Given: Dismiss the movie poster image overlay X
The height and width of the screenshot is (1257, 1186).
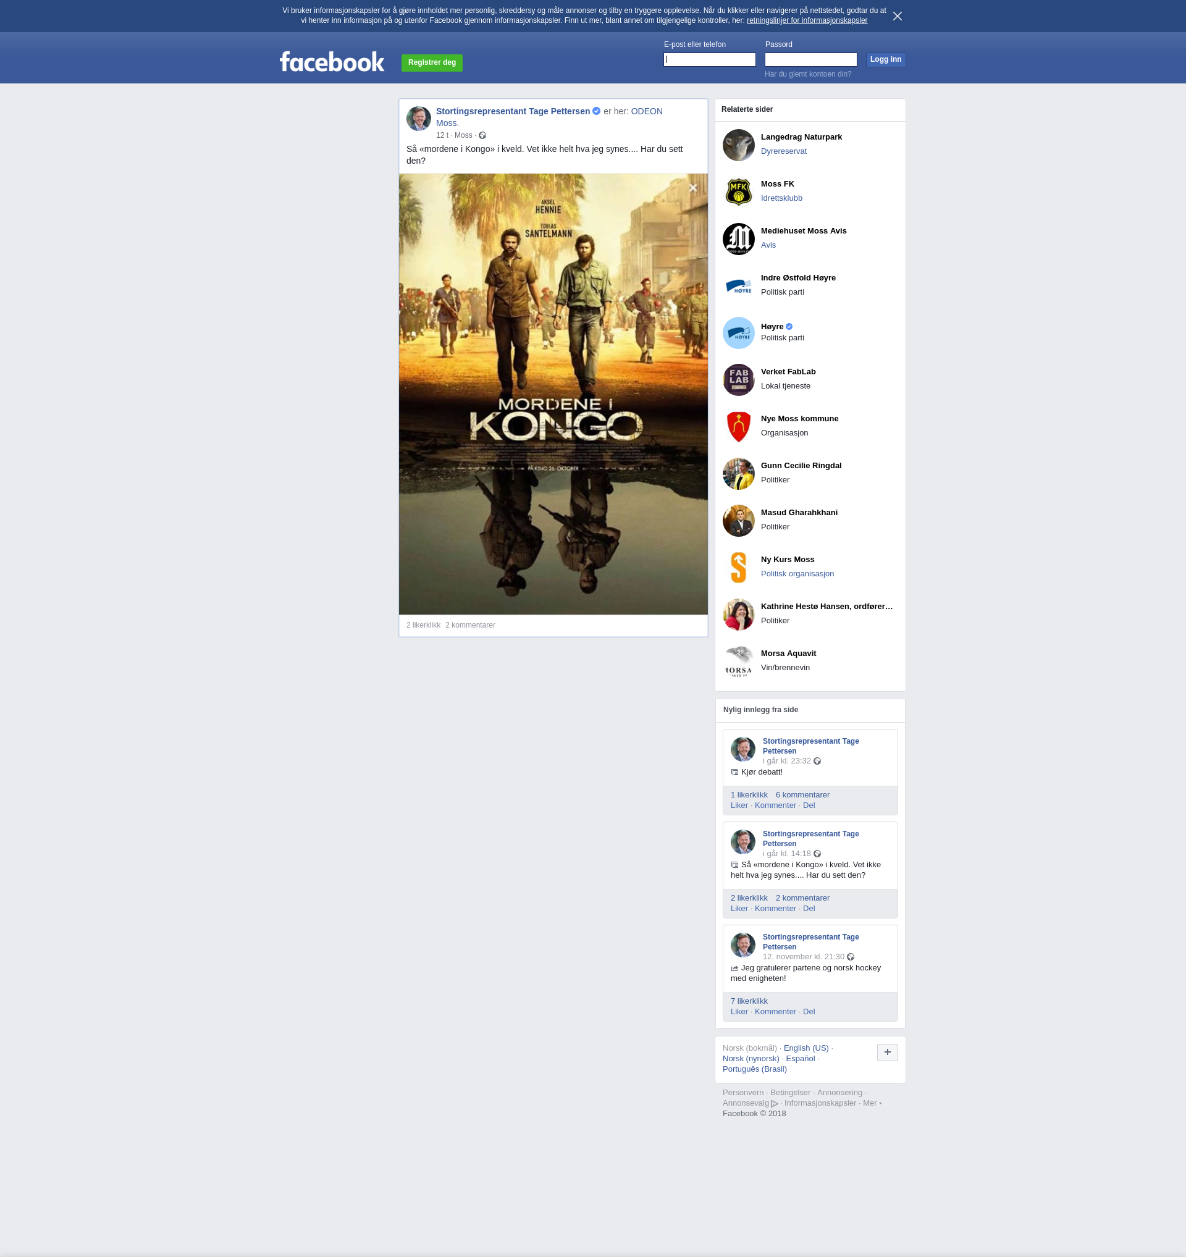Looking at the screenshot, I should point(692,188).
